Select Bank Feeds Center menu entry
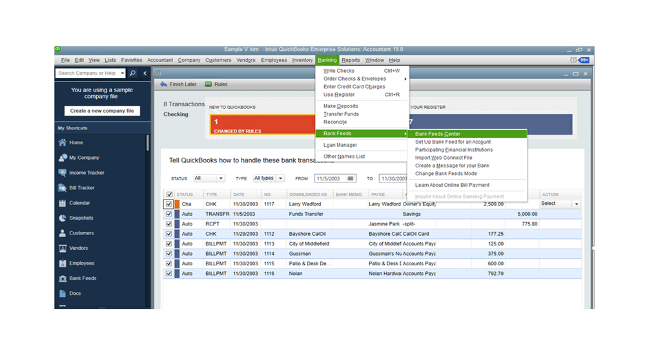This screenshot has width=645, height=362. (467, 134)
